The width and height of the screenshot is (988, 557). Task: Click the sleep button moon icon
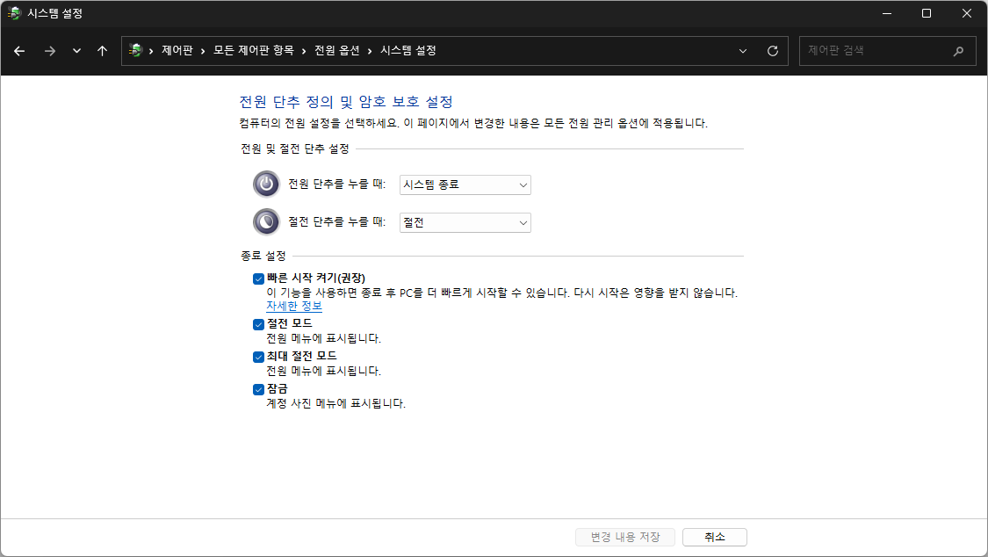(266, 221)
